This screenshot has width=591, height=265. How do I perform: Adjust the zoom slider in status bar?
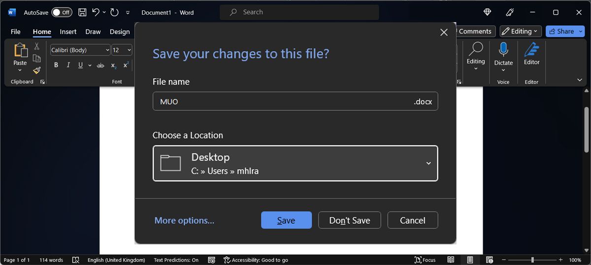532,260
